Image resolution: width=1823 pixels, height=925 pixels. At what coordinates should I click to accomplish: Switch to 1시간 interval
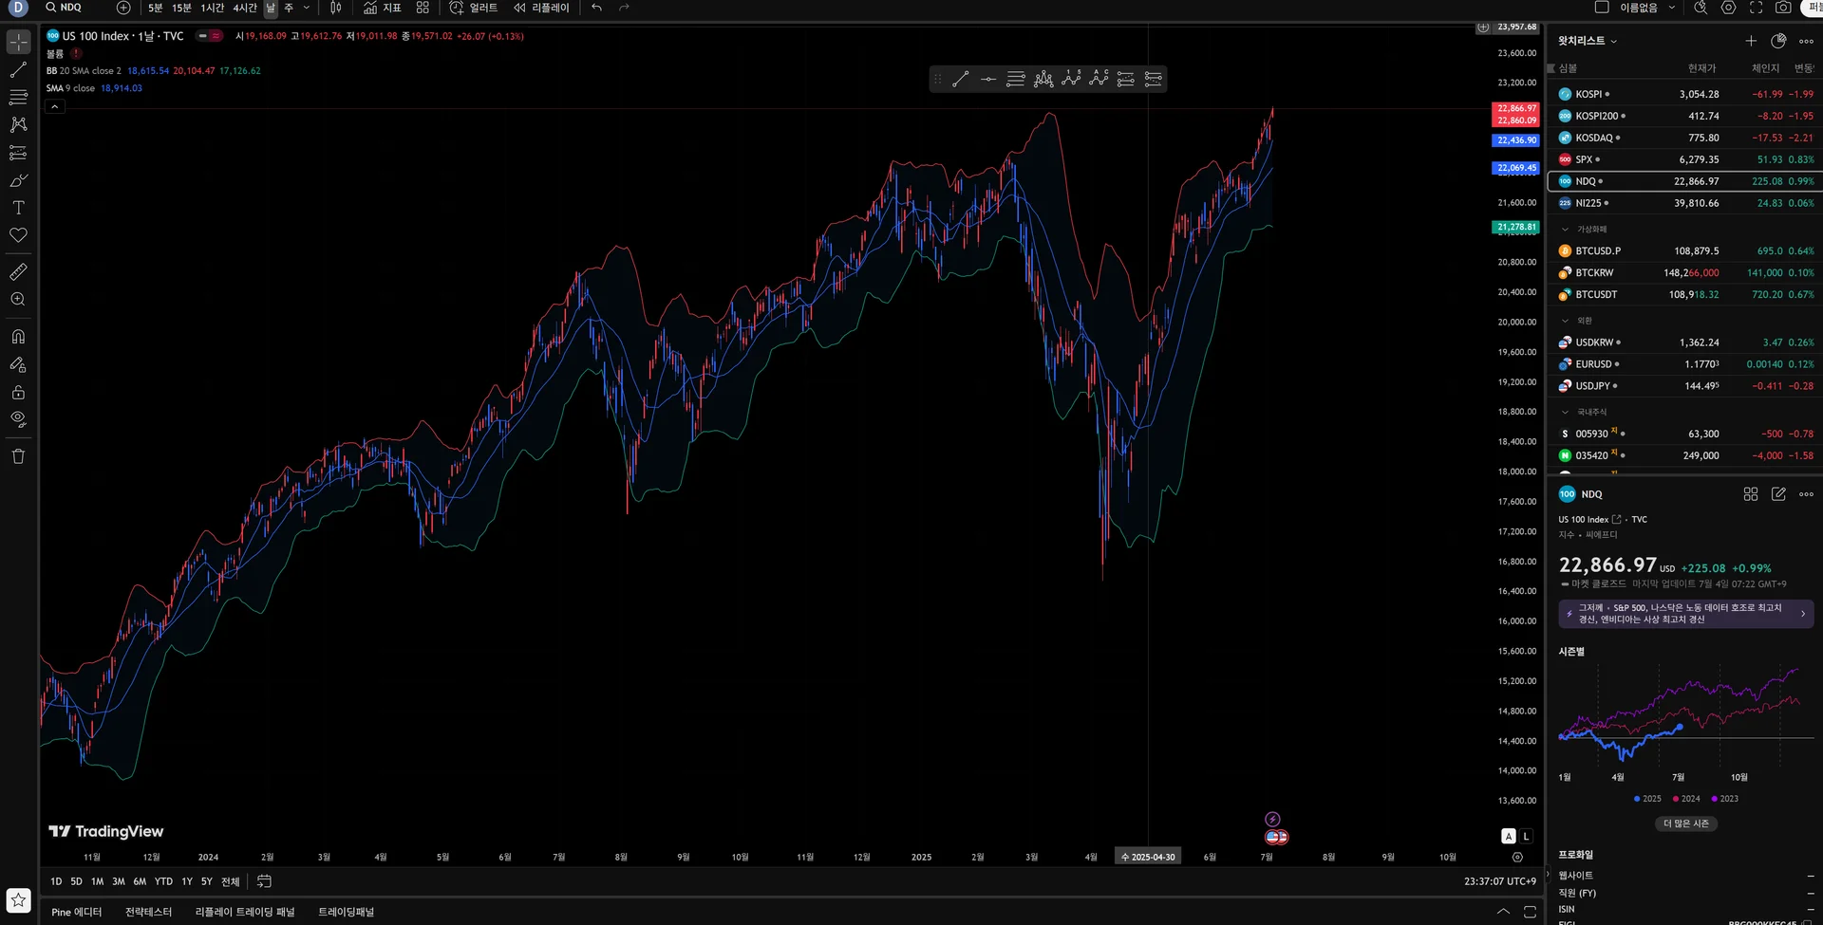click(x=212, y=8)
